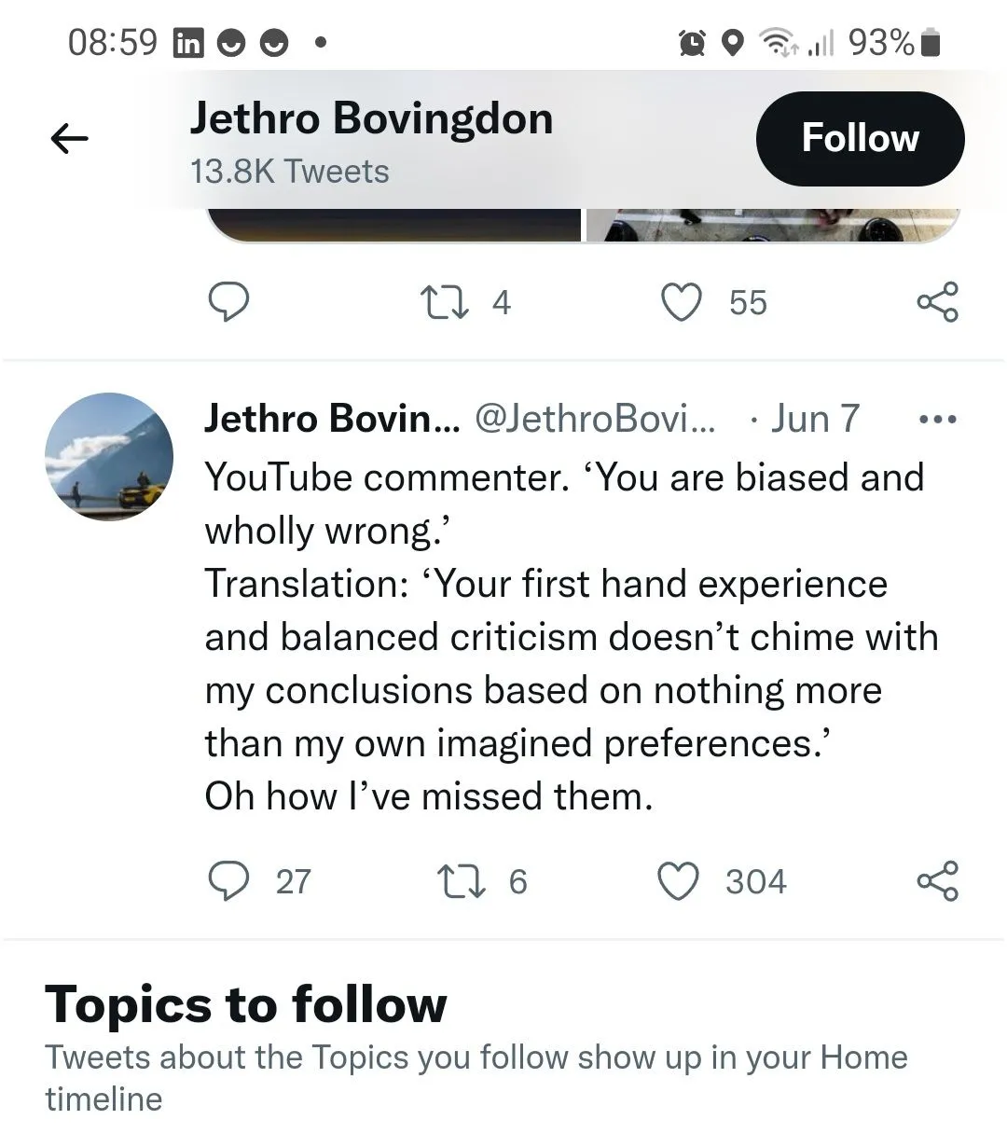Viewport: 1007px width, 1133px height.
Task: Tap the Jun 7 tweet date
Action: (x=815, y=419)
